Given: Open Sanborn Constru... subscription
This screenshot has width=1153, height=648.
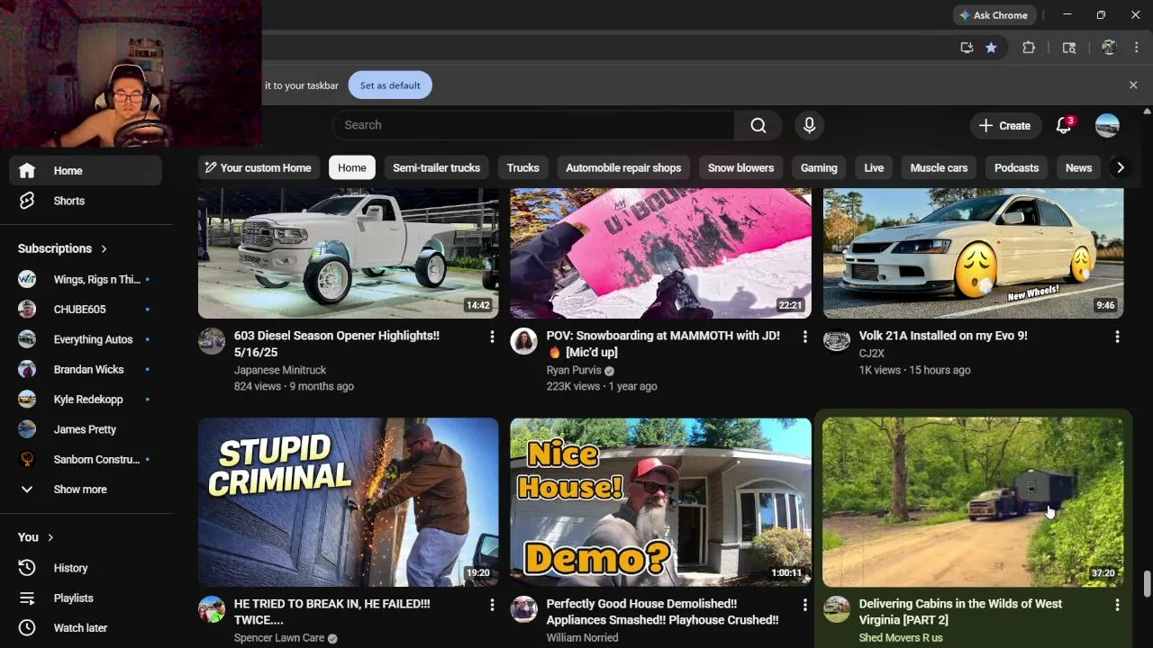Looking at the screenshot, I should 86,459.
